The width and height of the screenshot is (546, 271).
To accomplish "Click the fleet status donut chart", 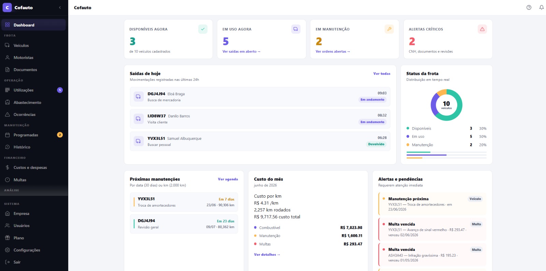I will pyautogui.click(x=446, y=105).
